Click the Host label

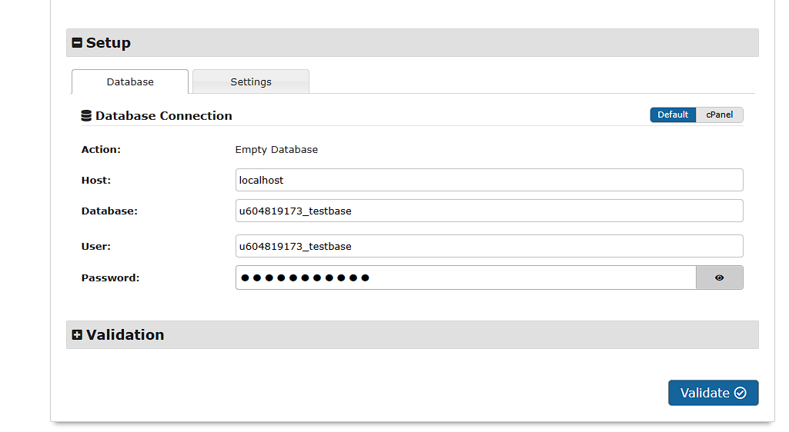[96, 180]
